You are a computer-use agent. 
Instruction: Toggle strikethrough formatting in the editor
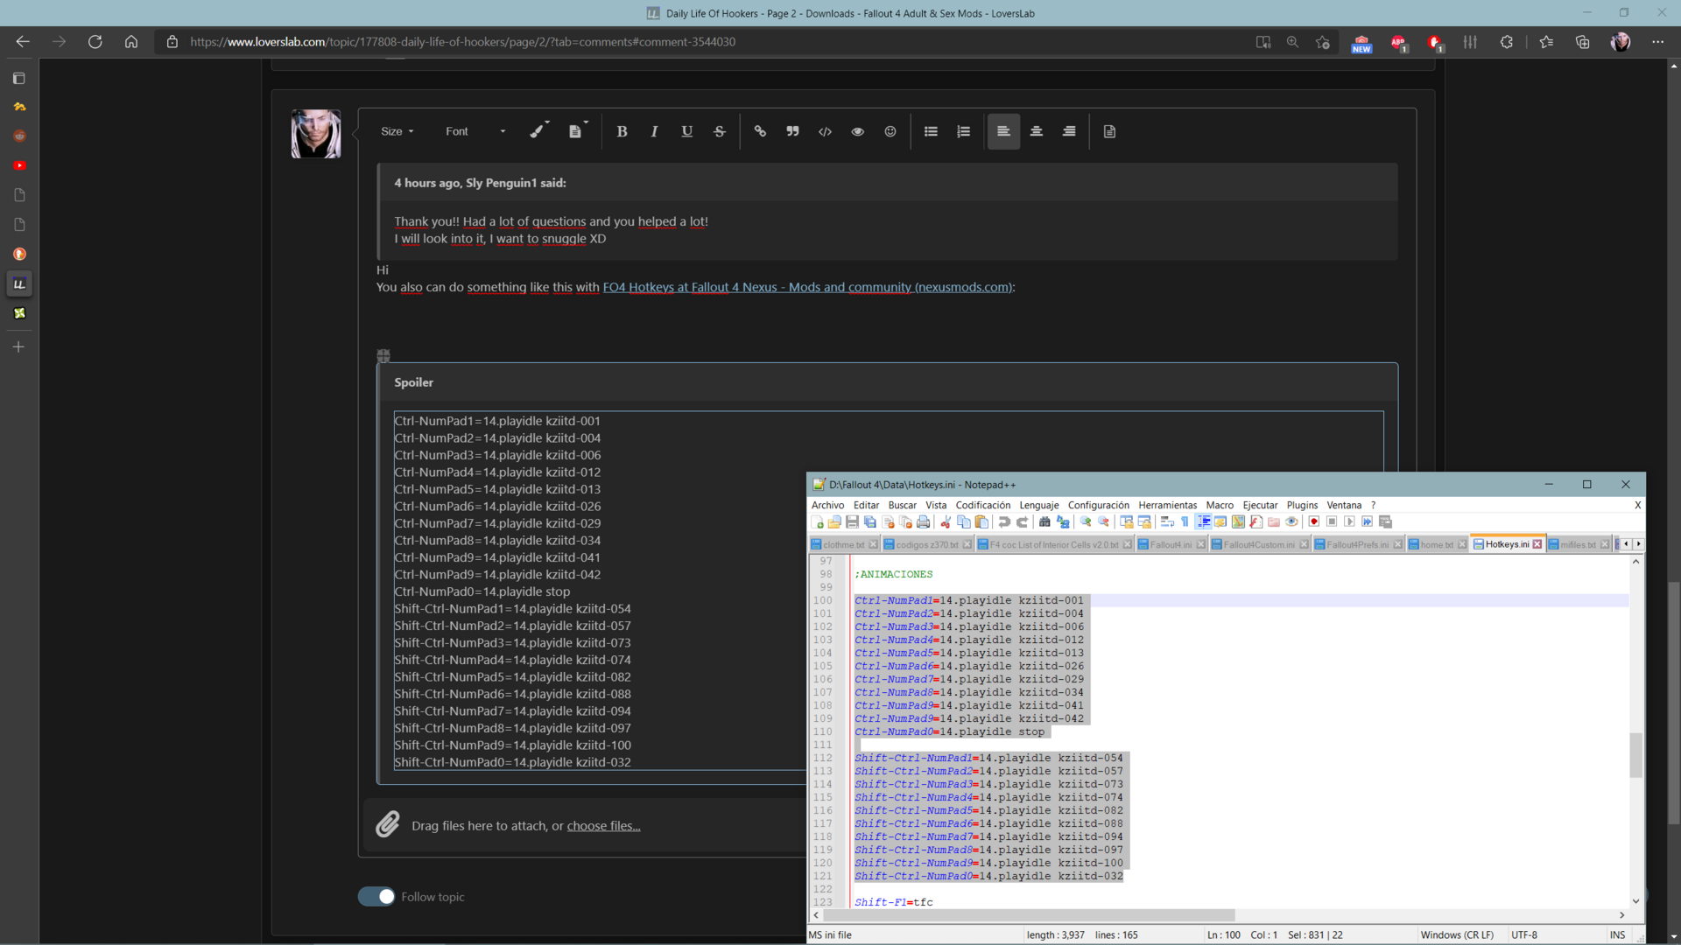pyautogui.click(x=719, y=131)
